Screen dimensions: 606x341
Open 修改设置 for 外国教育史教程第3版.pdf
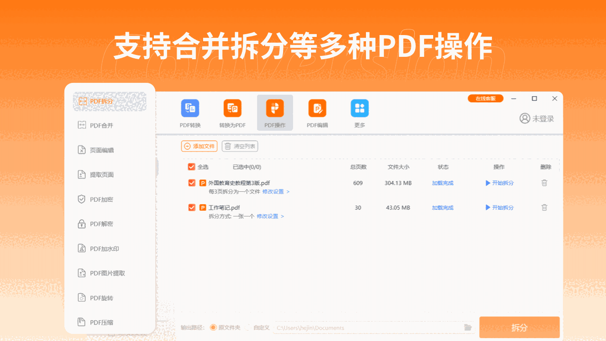[274, 191]
